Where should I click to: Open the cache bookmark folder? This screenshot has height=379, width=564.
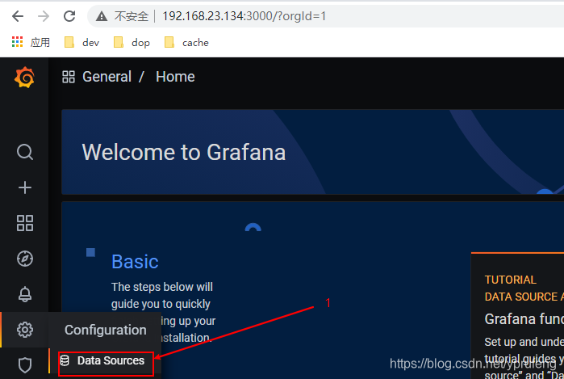tap(186, 43)
